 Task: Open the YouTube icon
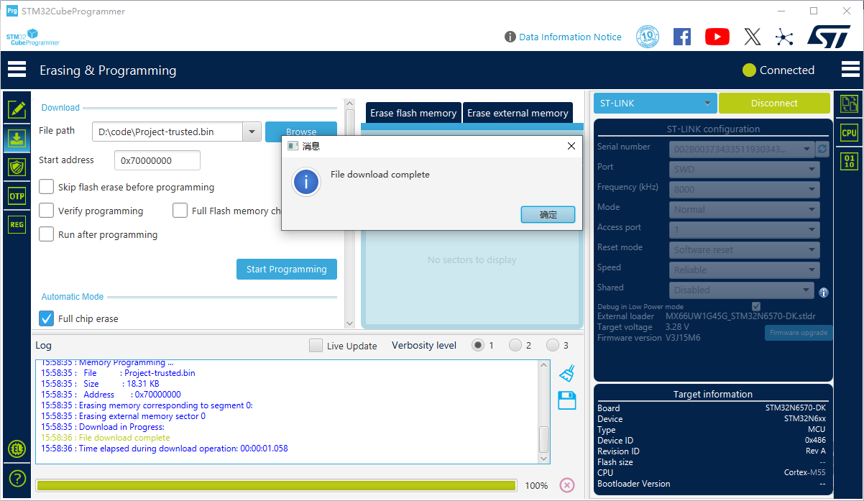[x=717, y=37]
